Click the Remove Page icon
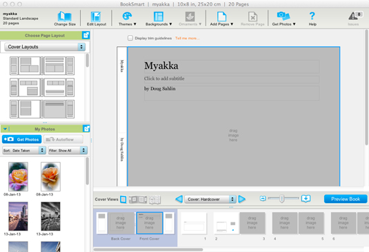 (252, 19)
